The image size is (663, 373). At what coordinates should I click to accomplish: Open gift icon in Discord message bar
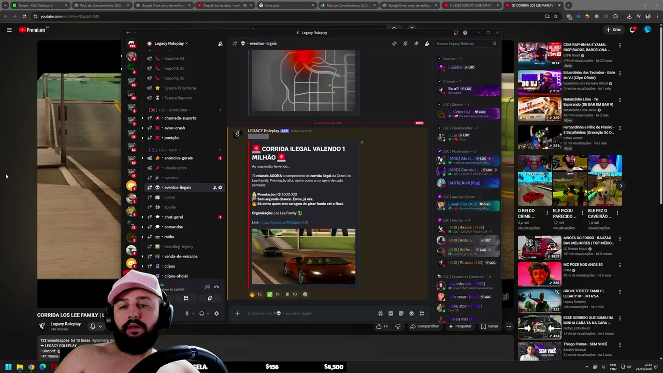380,313
